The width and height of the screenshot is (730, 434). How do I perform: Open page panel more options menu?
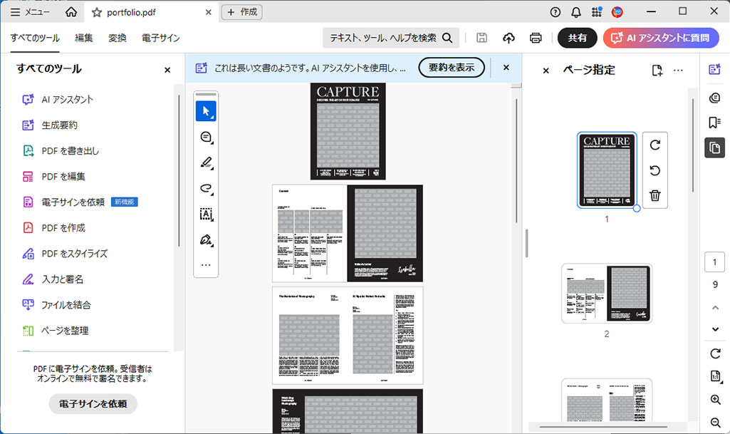[678, 70]
